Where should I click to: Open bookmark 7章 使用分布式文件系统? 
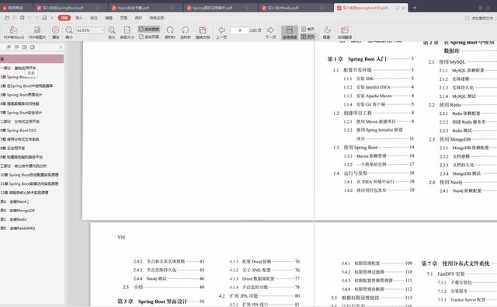click(x=19, y=139)
